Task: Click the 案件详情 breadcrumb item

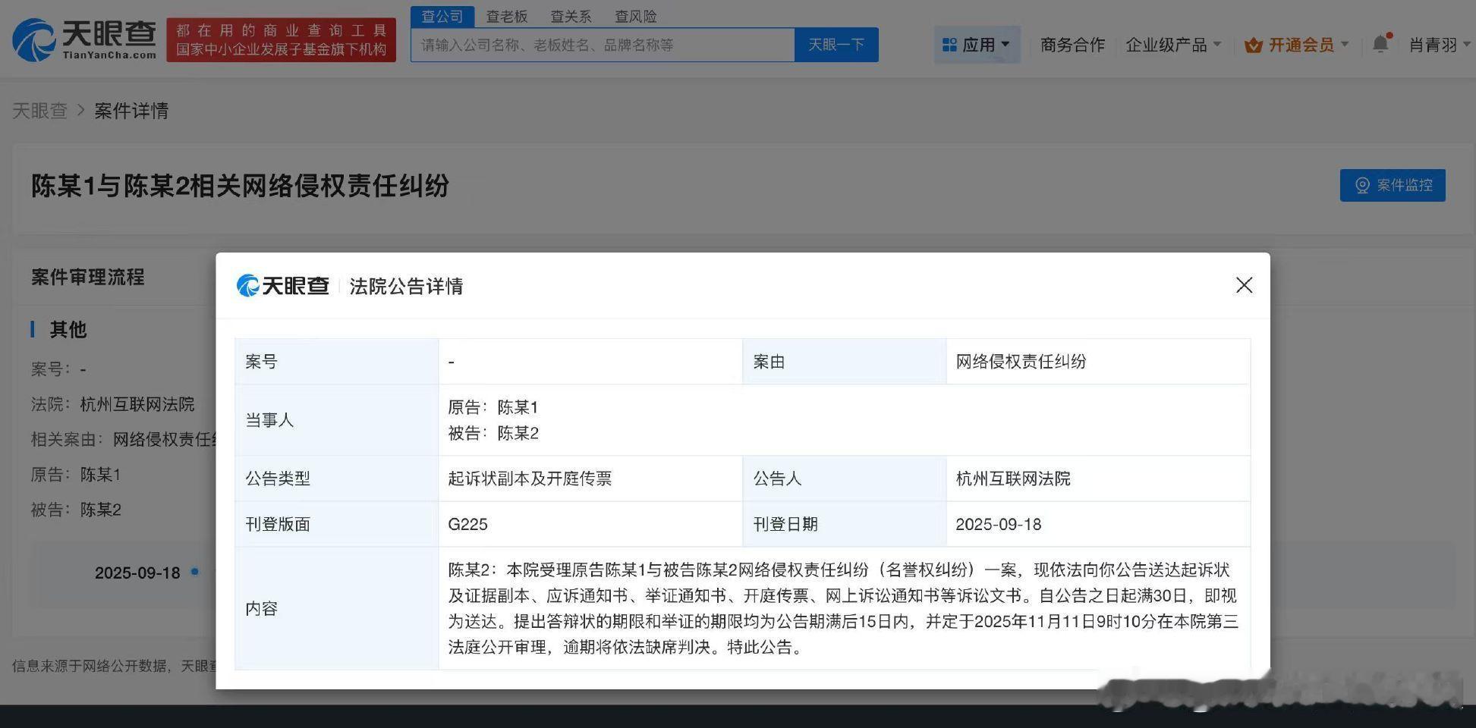Action: [x=131, y=111]
